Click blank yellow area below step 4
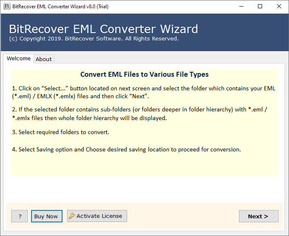The image size is (289, 236). (144, 166)
